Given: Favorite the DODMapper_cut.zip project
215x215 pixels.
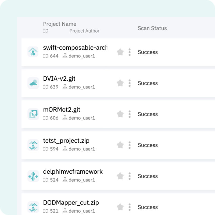Looking at the screenshot, I should coord(120,207).
